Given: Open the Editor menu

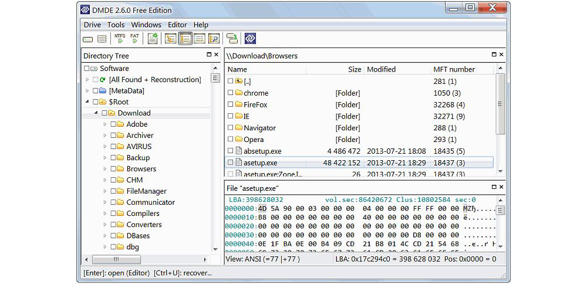Looking at the screenshot, I should (177, 25).
